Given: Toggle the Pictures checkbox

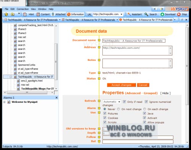Looking at the screenshot, I should click(x=105, y=113).
